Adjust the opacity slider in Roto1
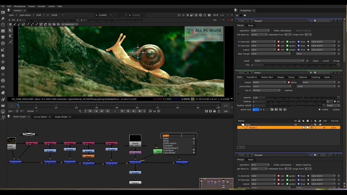Screen dimensions: 347x195 (x=304, y=97)
